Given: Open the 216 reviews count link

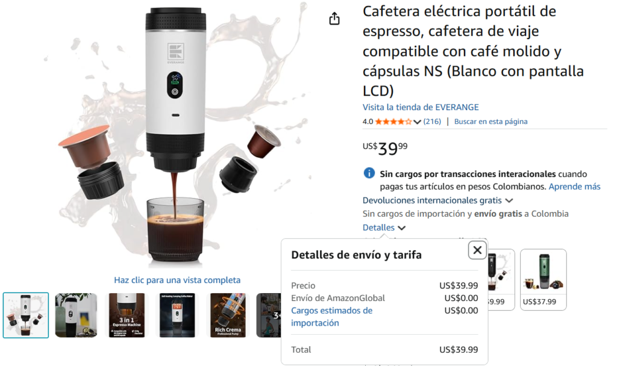Looking at the screenshot, I should coord(432,122).
